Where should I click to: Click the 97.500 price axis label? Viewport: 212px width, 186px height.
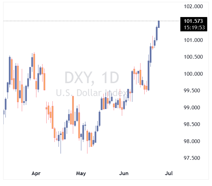(x=192, y=158)
